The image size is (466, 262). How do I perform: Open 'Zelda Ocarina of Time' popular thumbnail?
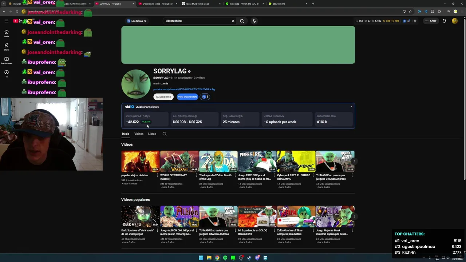pos(296,217)
